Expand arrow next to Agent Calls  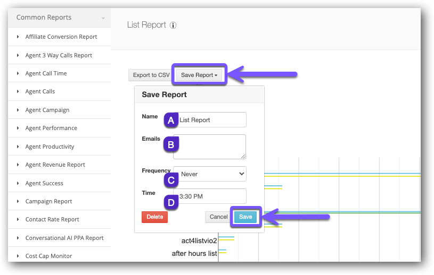pyautogui.click(x=18, y=92)
